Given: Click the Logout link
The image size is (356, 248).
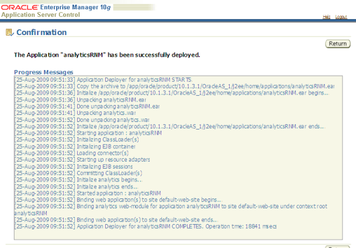Looking at the screenshot, I should click(x=341, y=17).
